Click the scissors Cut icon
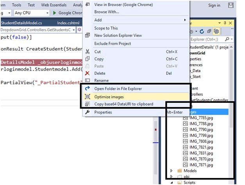This screenshot has height=185, width=245. [88, 51]
